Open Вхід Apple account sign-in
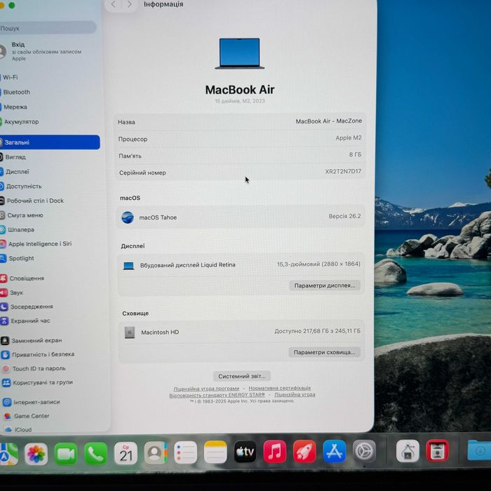Viewport: 491px width, 491px height. (x=42, y=51)
